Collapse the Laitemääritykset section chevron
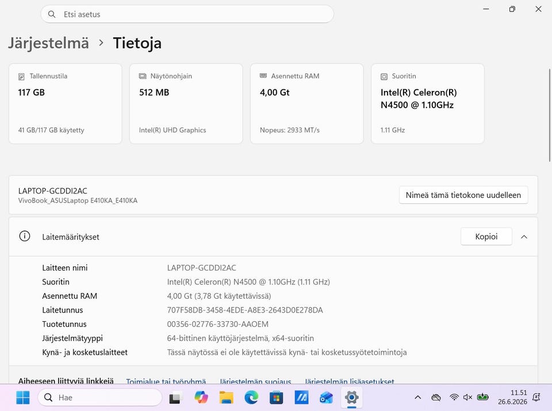Screen dimensions: 552x411 [x=524, y=237]
